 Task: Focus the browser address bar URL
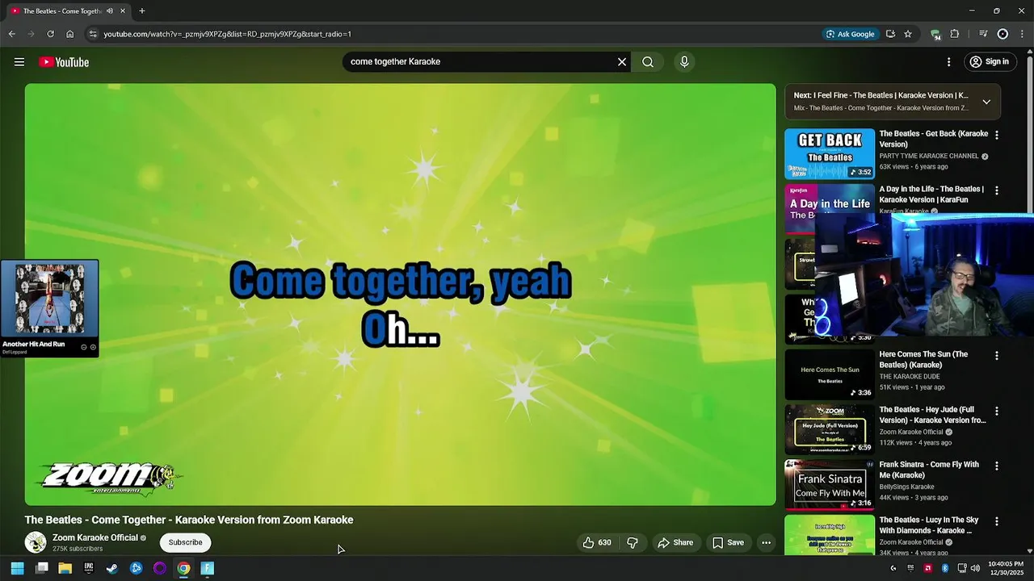(x=227, y=34)
